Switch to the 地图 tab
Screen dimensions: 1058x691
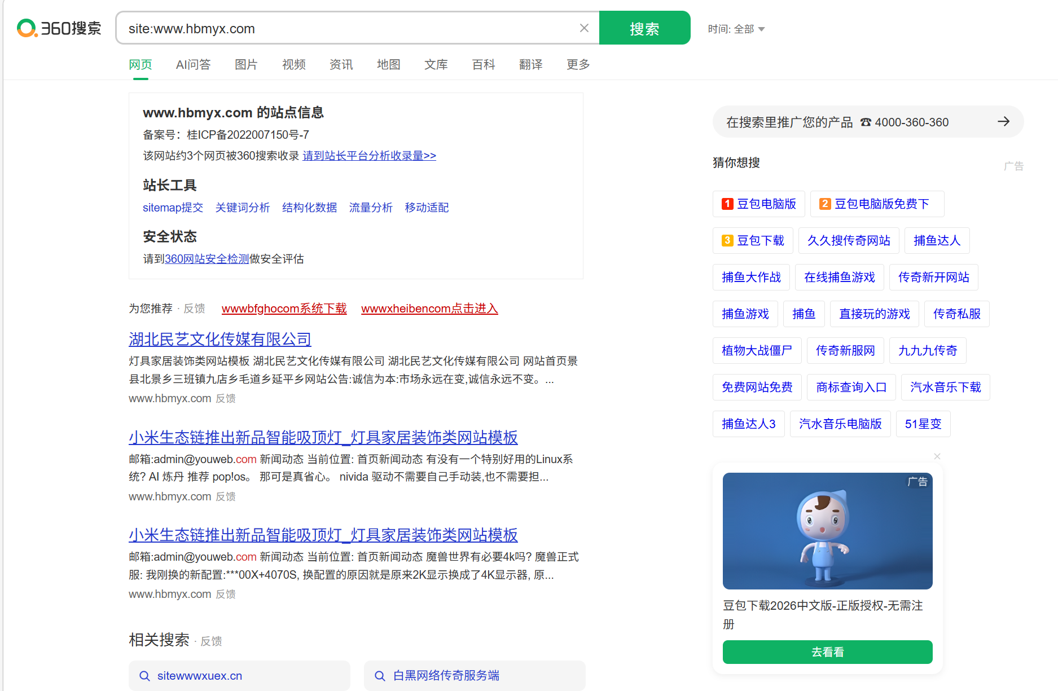[389, 64]
